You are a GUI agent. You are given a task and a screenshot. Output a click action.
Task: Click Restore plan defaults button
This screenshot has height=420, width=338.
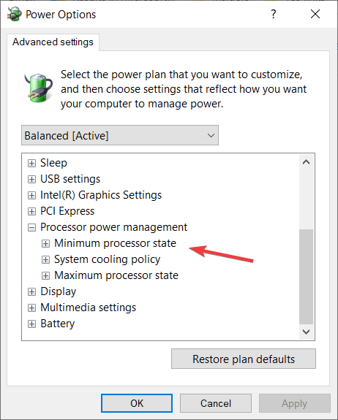click(244, 359)
